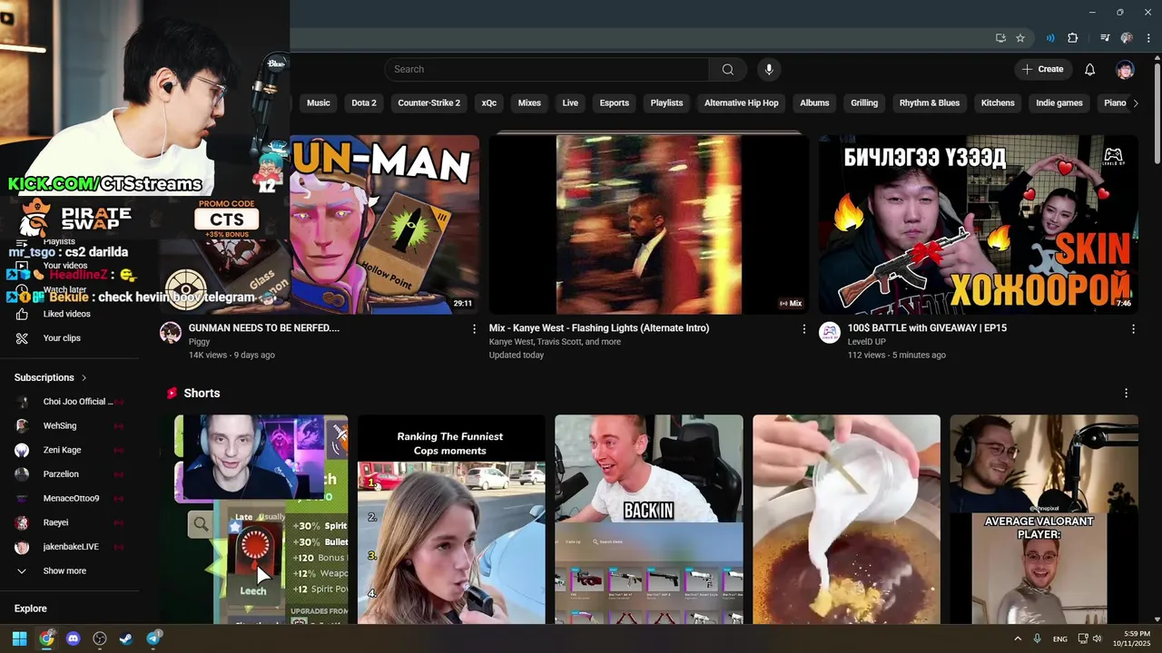Click the tray microphone icon
This screenshot has width=1162, height=653.
coord(1037,638)
